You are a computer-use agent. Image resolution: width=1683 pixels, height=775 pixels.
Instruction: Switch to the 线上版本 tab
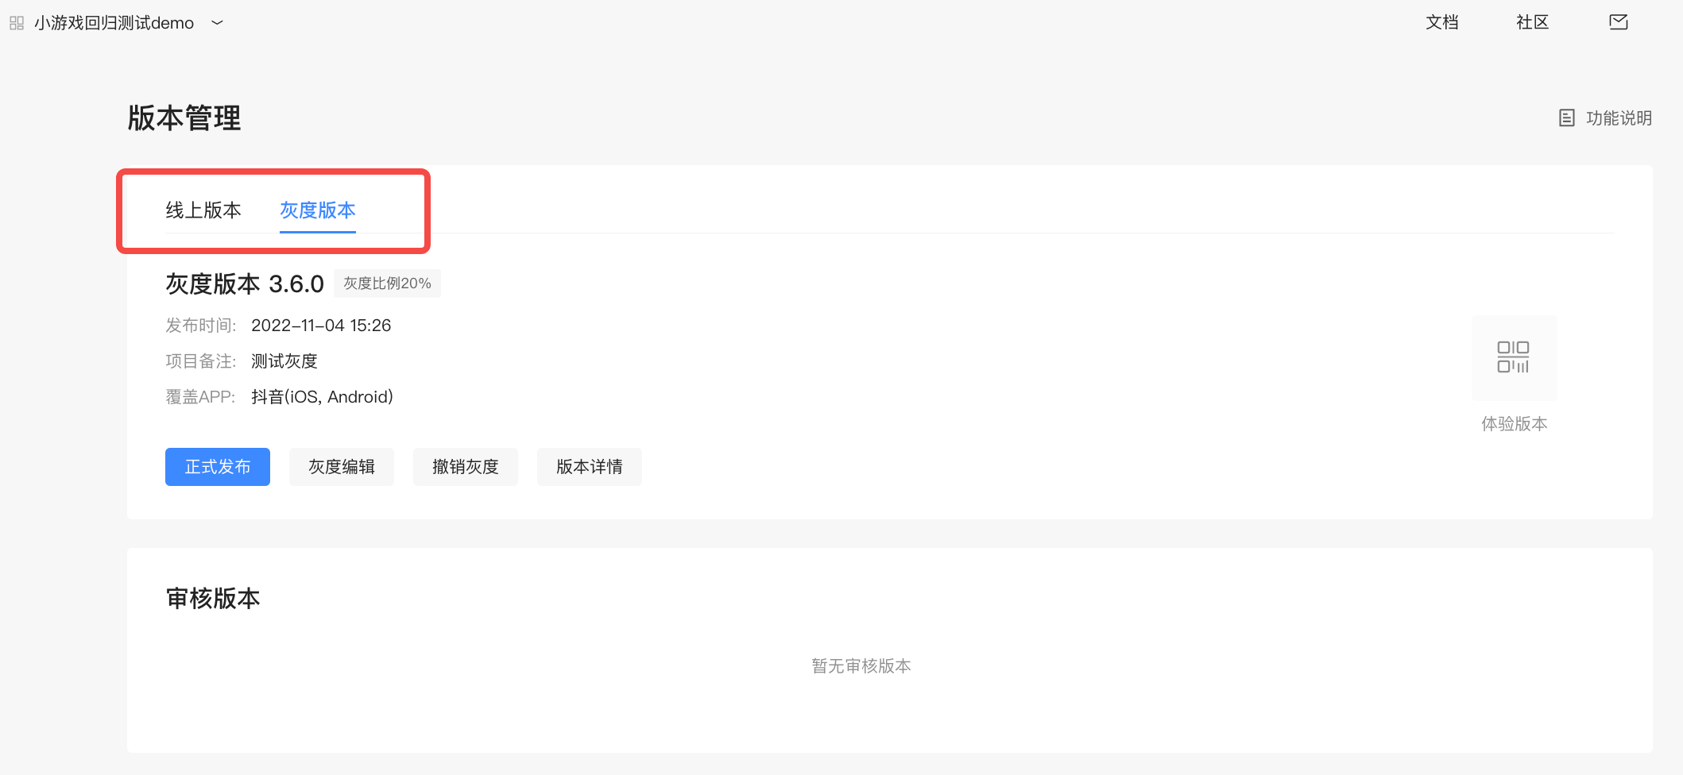coord(203,210)
